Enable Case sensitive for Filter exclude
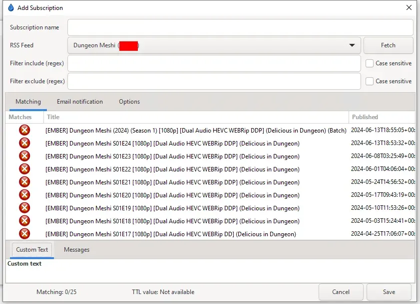 tap(370, 81)
